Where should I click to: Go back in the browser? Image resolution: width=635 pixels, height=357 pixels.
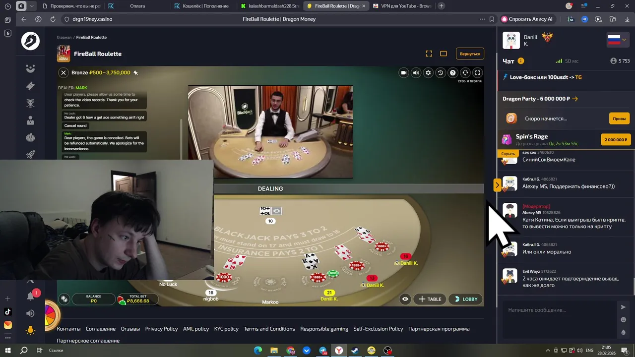click(x=24, y=19)
